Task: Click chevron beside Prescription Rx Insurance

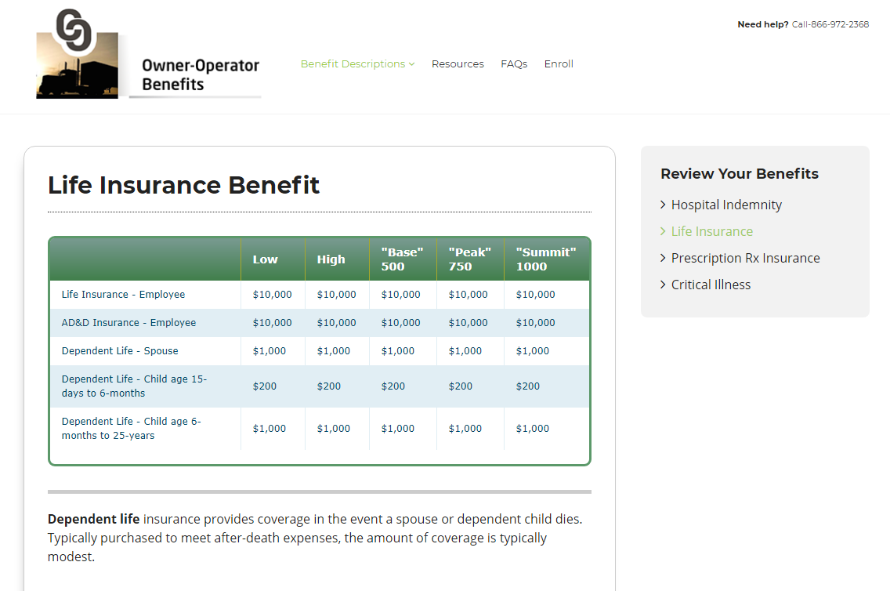Action: pyautogui.click(x=664, y=259)
